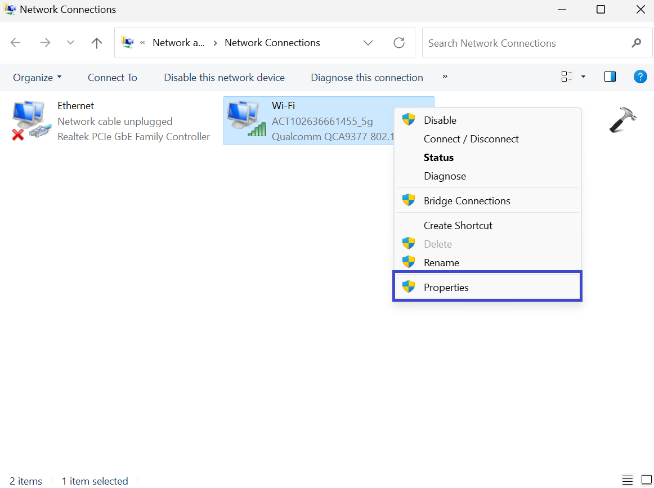This screenshot has height=488, width=654.
Task: Click Diagnose this connection button
Action: (x=367, y=78)
